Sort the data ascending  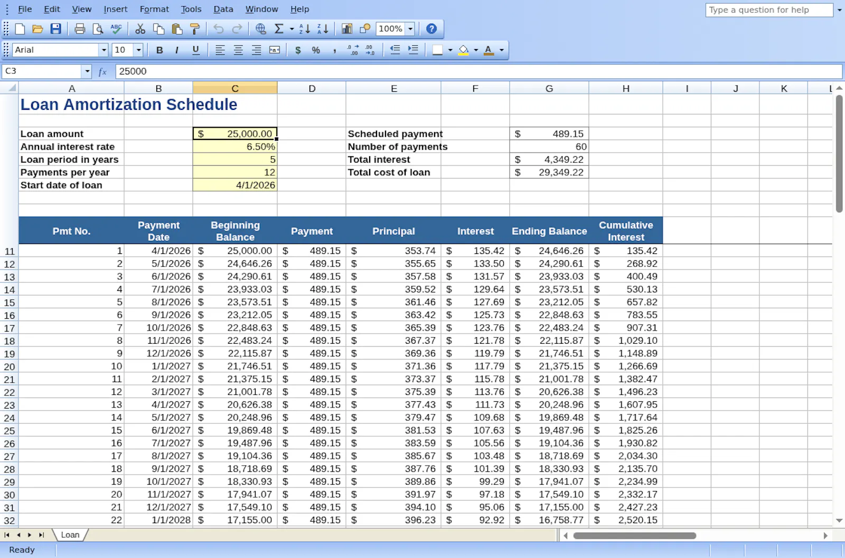click(x=305, y=29)
